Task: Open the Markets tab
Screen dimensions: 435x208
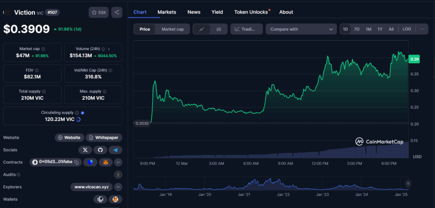Action: click(x=167, y=12)
